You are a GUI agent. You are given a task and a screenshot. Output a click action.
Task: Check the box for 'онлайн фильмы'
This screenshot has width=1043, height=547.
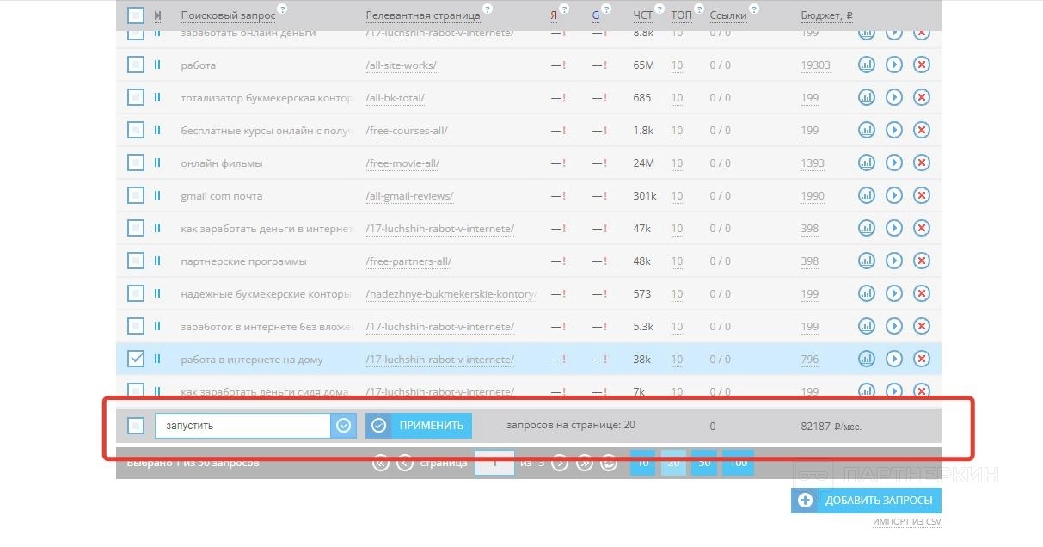(x=136, y=163)
